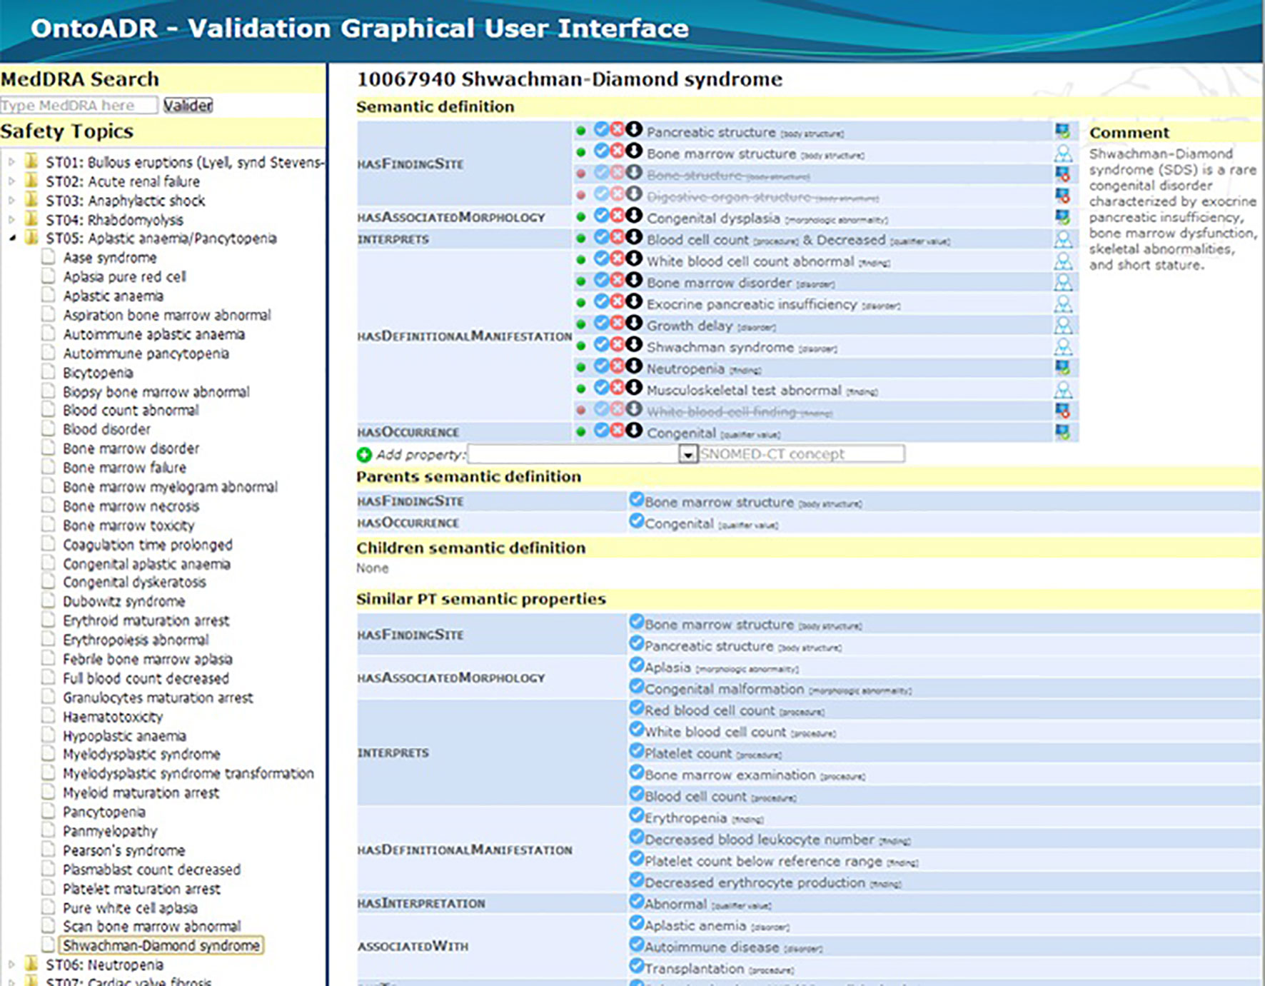Reject Musculoskeletal test abnormal with red X

(x=618, y=387)
